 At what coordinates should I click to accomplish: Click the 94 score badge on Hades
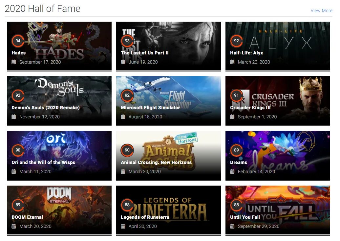(18, 41)
